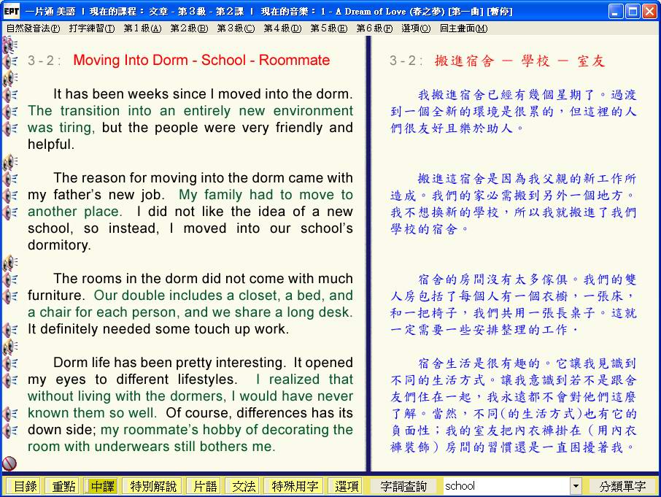Screen dimensions: 661x497
Task: Click the red stop audio icon
Action: [x=9, y=463]
